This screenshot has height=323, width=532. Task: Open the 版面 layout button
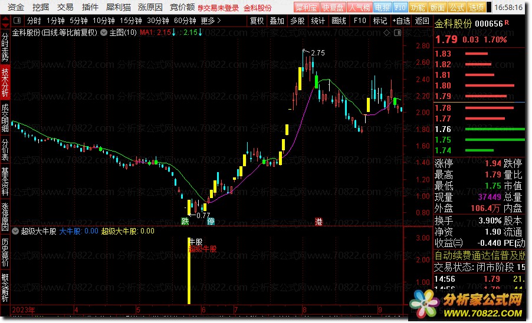(x=438, y=8)
